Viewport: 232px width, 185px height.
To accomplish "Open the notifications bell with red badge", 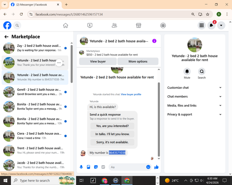I will 211,25.
